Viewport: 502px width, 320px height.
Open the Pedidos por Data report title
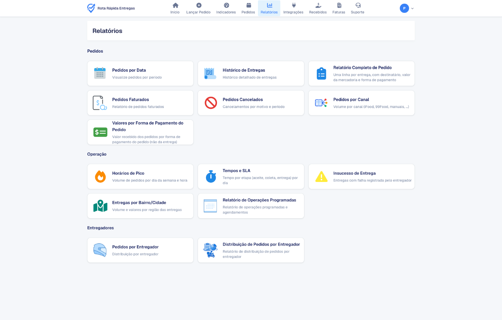tap(129, 70)
